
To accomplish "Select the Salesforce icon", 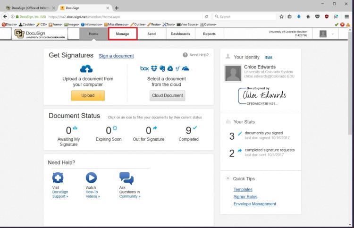I will [x=177, y=68].
